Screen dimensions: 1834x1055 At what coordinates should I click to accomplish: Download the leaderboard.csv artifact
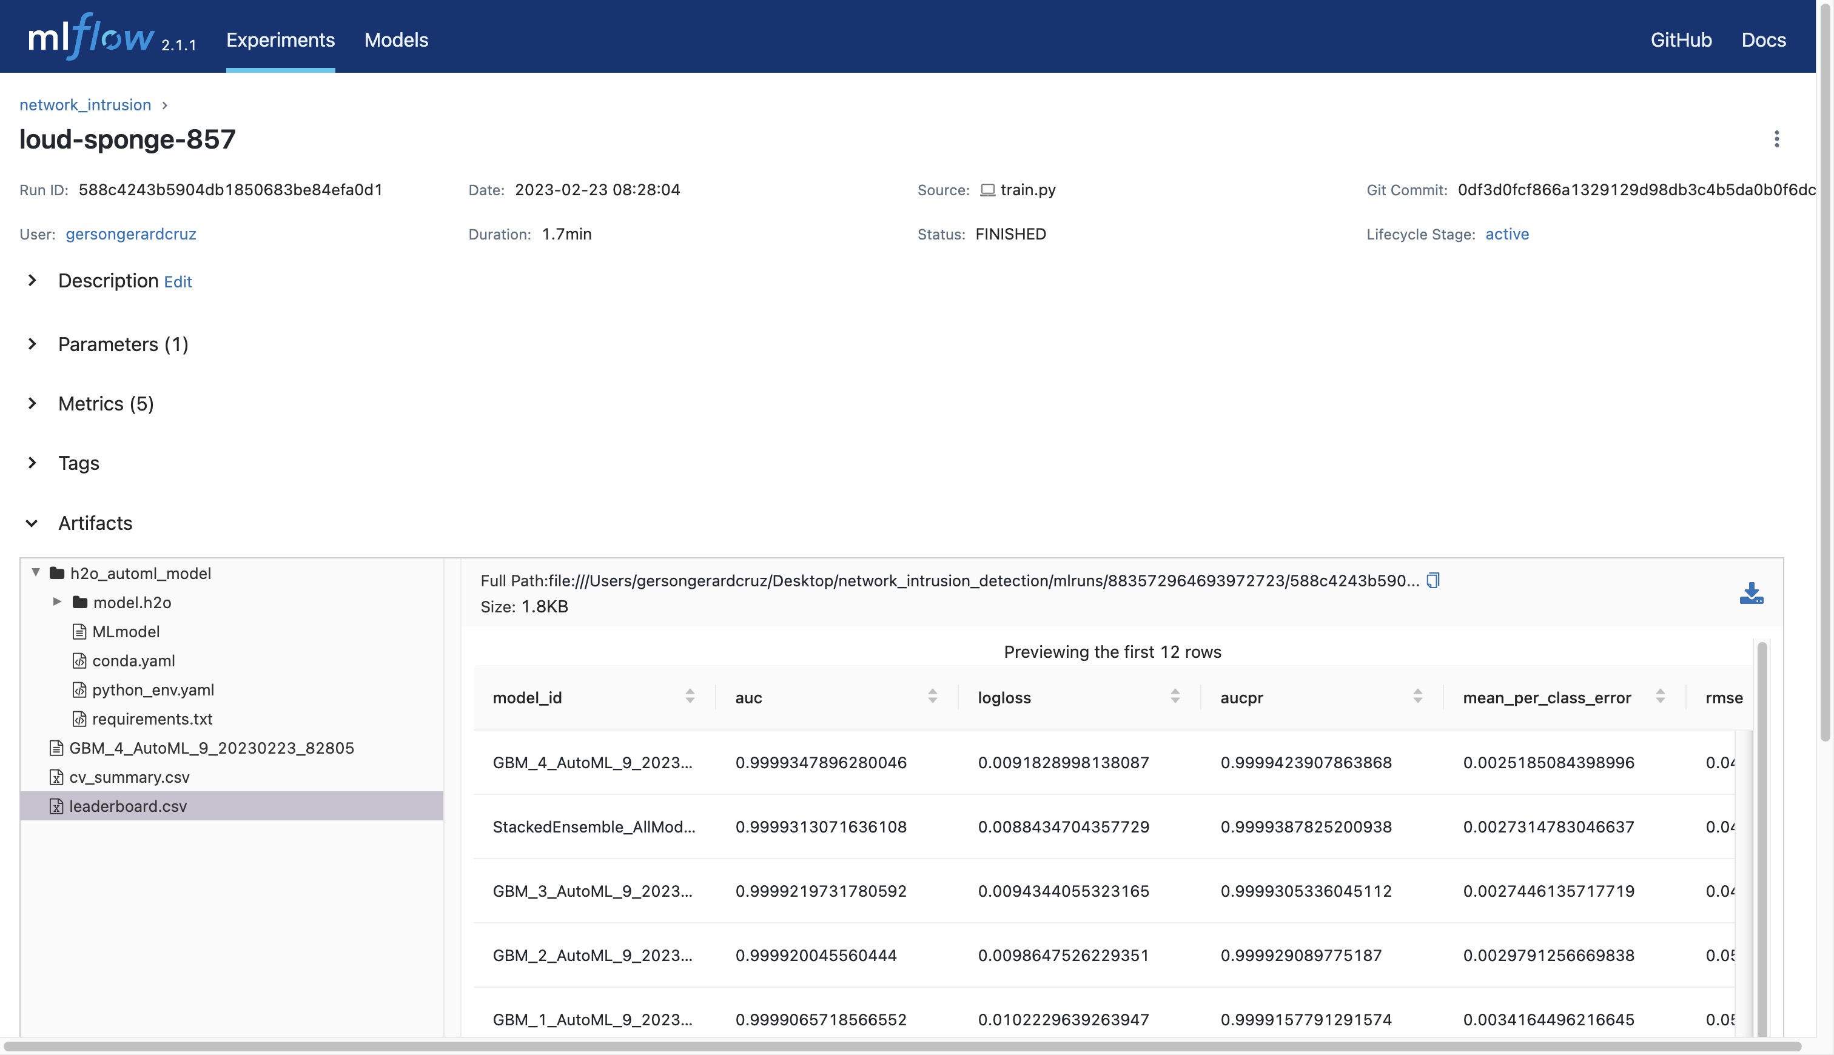pos(1751,594)
